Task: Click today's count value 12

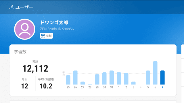Action: pos(25,86)
